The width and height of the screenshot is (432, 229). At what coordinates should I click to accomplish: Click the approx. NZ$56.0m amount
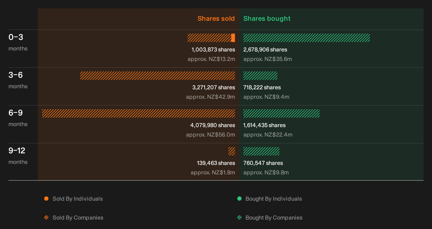click(210, 135)
